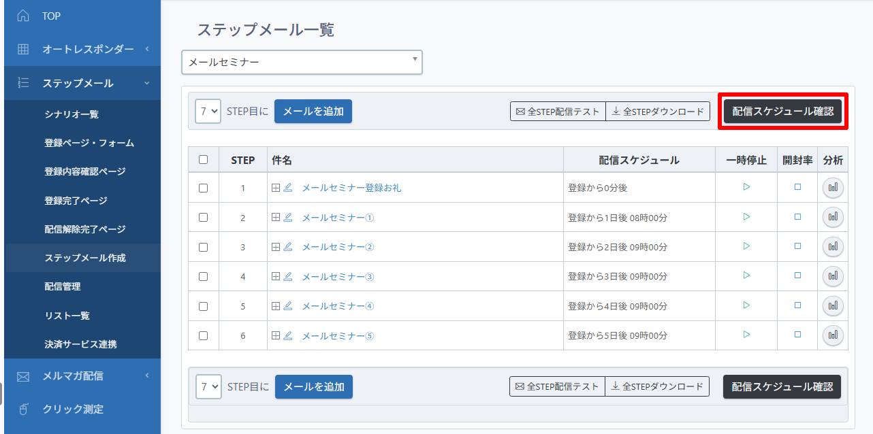Open the 分析 chart for メールセミナー登録お礼
Image resolution: width=873 pixels, height=434 pixels.
833,188
